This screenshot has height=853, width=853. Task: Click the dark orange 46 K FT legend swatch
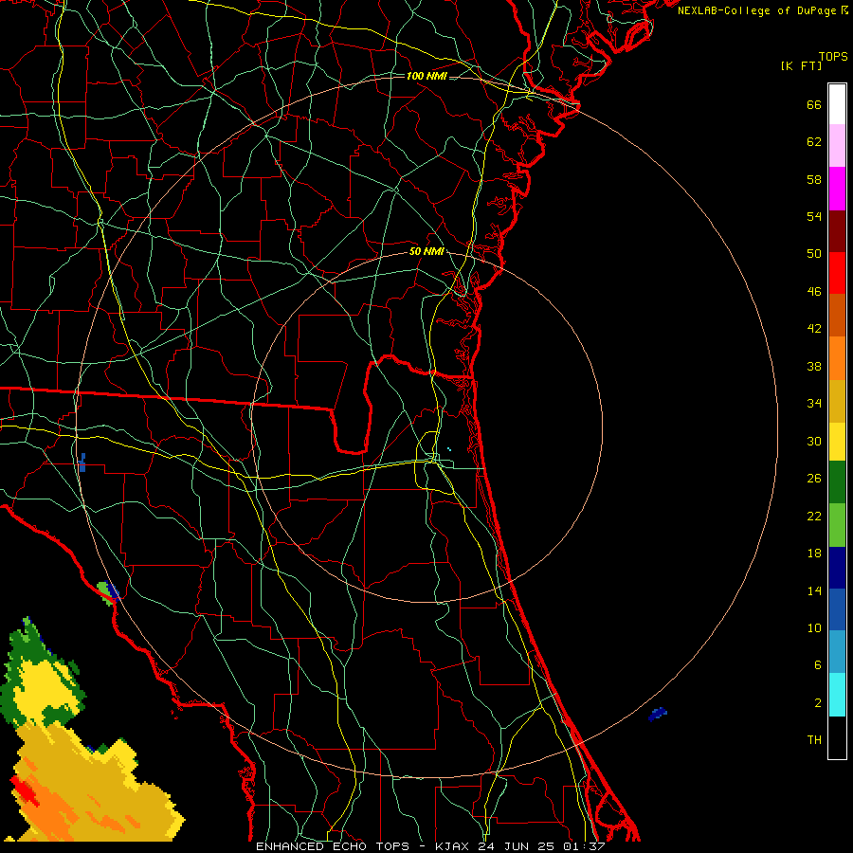coord(837,316)
